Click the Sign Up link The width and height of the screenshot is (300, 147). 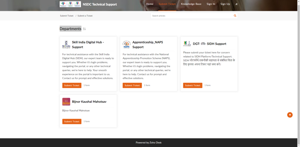click(225, 4)
